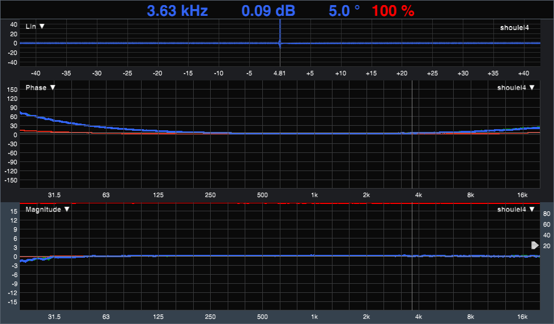Click the +20 mark on impulse time axis
Viewport: 554px width, 324px height.
402,73
